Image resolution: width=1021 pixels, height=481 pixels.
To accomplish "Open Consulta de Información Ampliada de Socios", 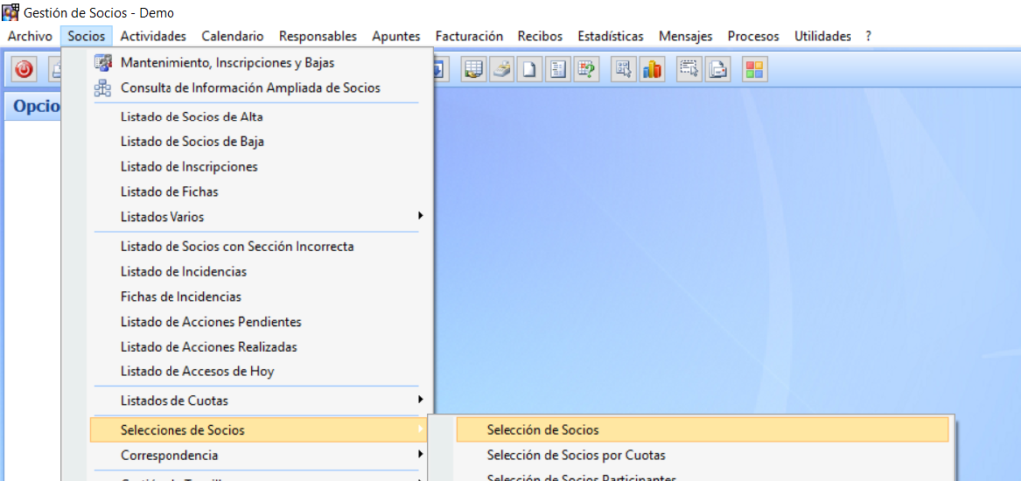I will (x=249, y=88).
